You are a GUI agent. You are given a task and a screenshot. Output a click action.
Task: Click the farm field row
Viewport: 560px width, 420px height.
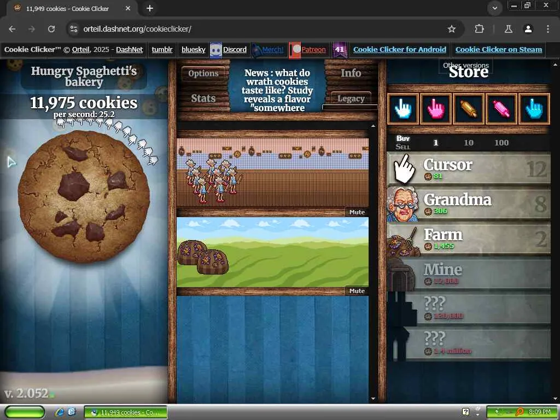272,252
